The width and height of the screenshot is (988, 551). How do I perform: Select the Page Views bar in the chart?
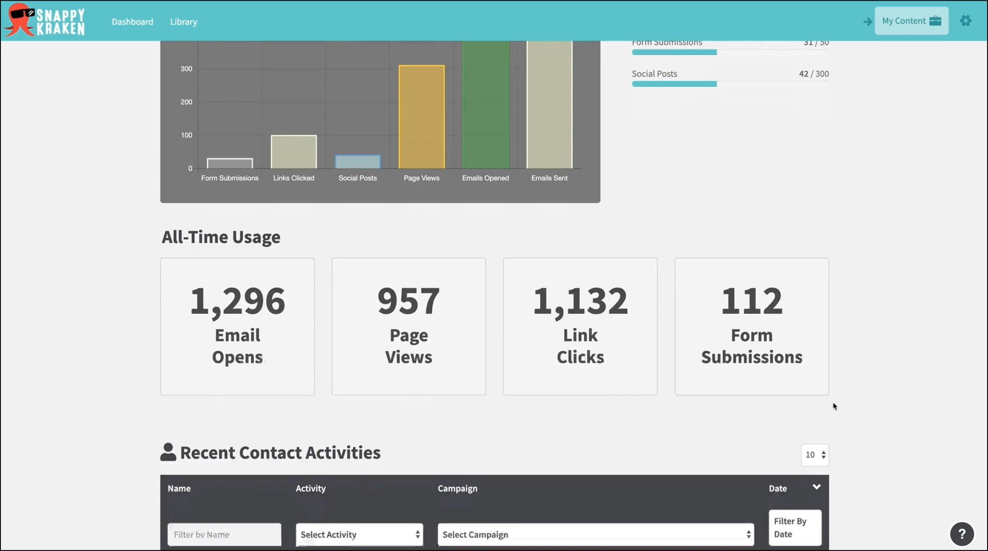coord(421,116)
